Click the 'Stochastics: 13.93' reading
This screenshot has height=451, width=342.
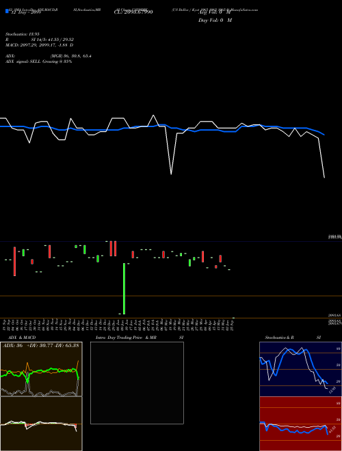point(22,34)
